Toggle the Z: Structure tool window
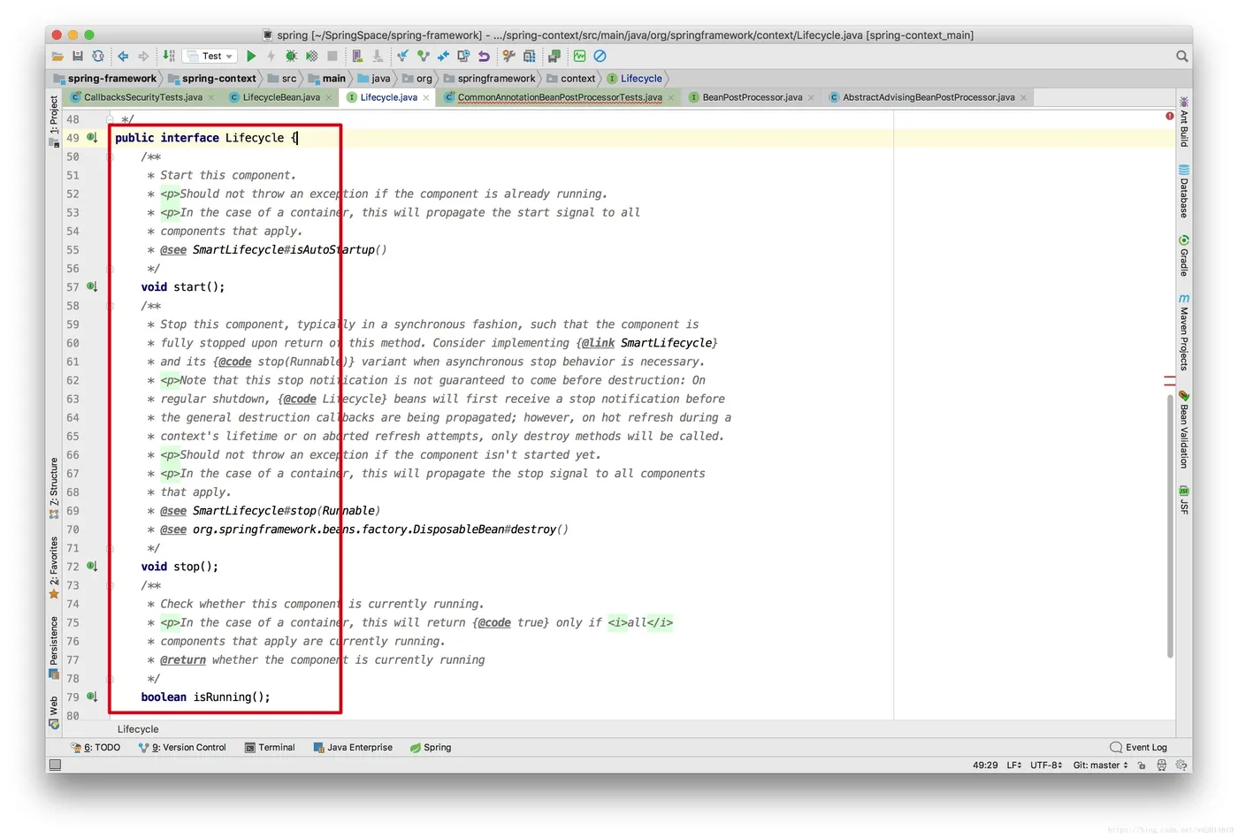 [54, 487]
